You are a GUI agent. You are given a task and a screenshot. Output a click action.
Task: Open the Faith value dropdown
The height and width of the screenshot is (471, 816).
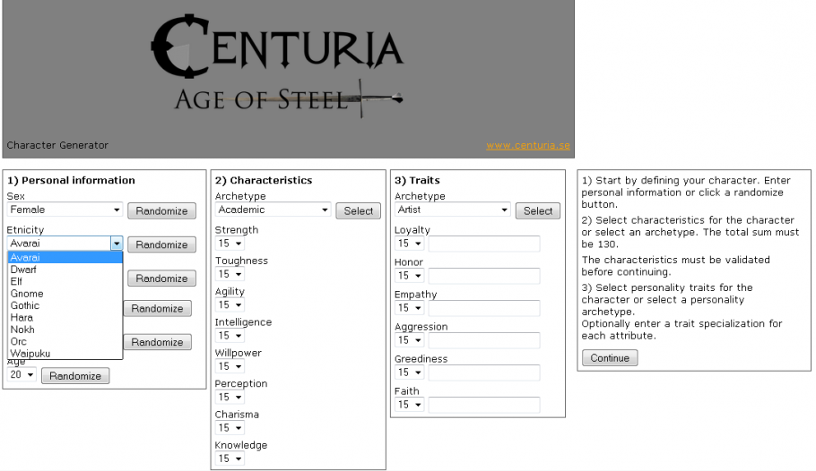coord(409,405)
